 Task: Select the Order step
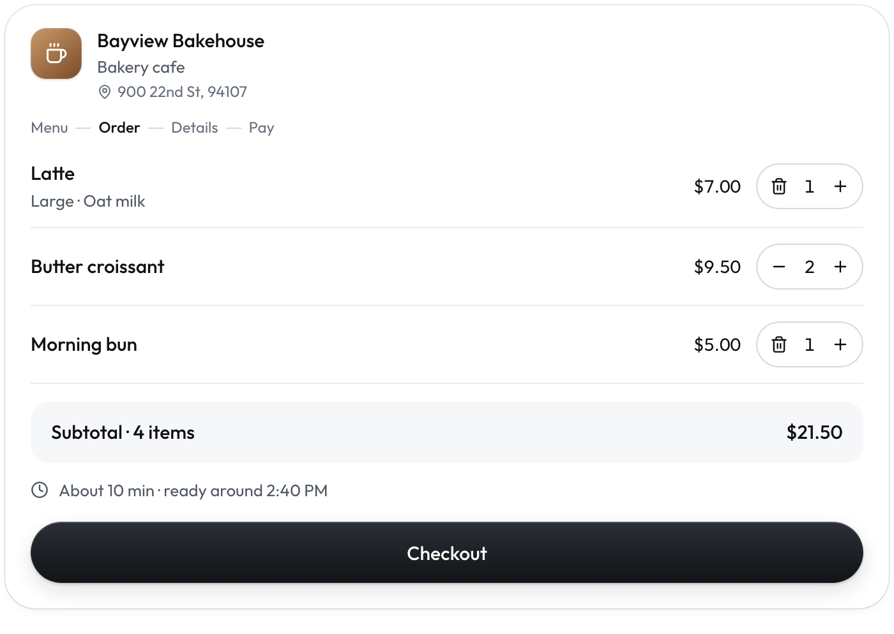(119, 128)
